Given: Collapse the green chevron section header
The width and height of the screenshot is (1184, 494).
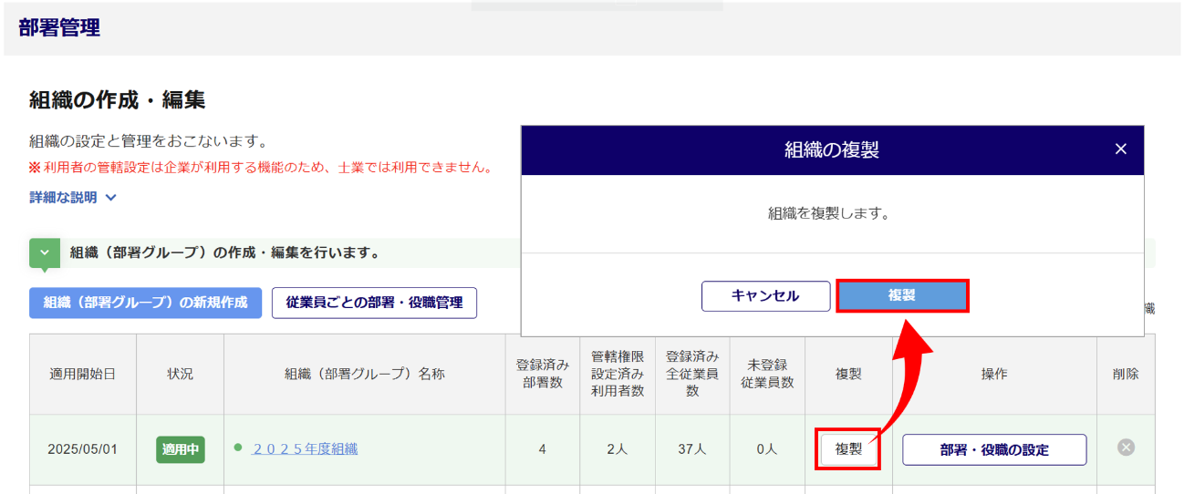Looking at the screenshot, I should coord(44,252).
